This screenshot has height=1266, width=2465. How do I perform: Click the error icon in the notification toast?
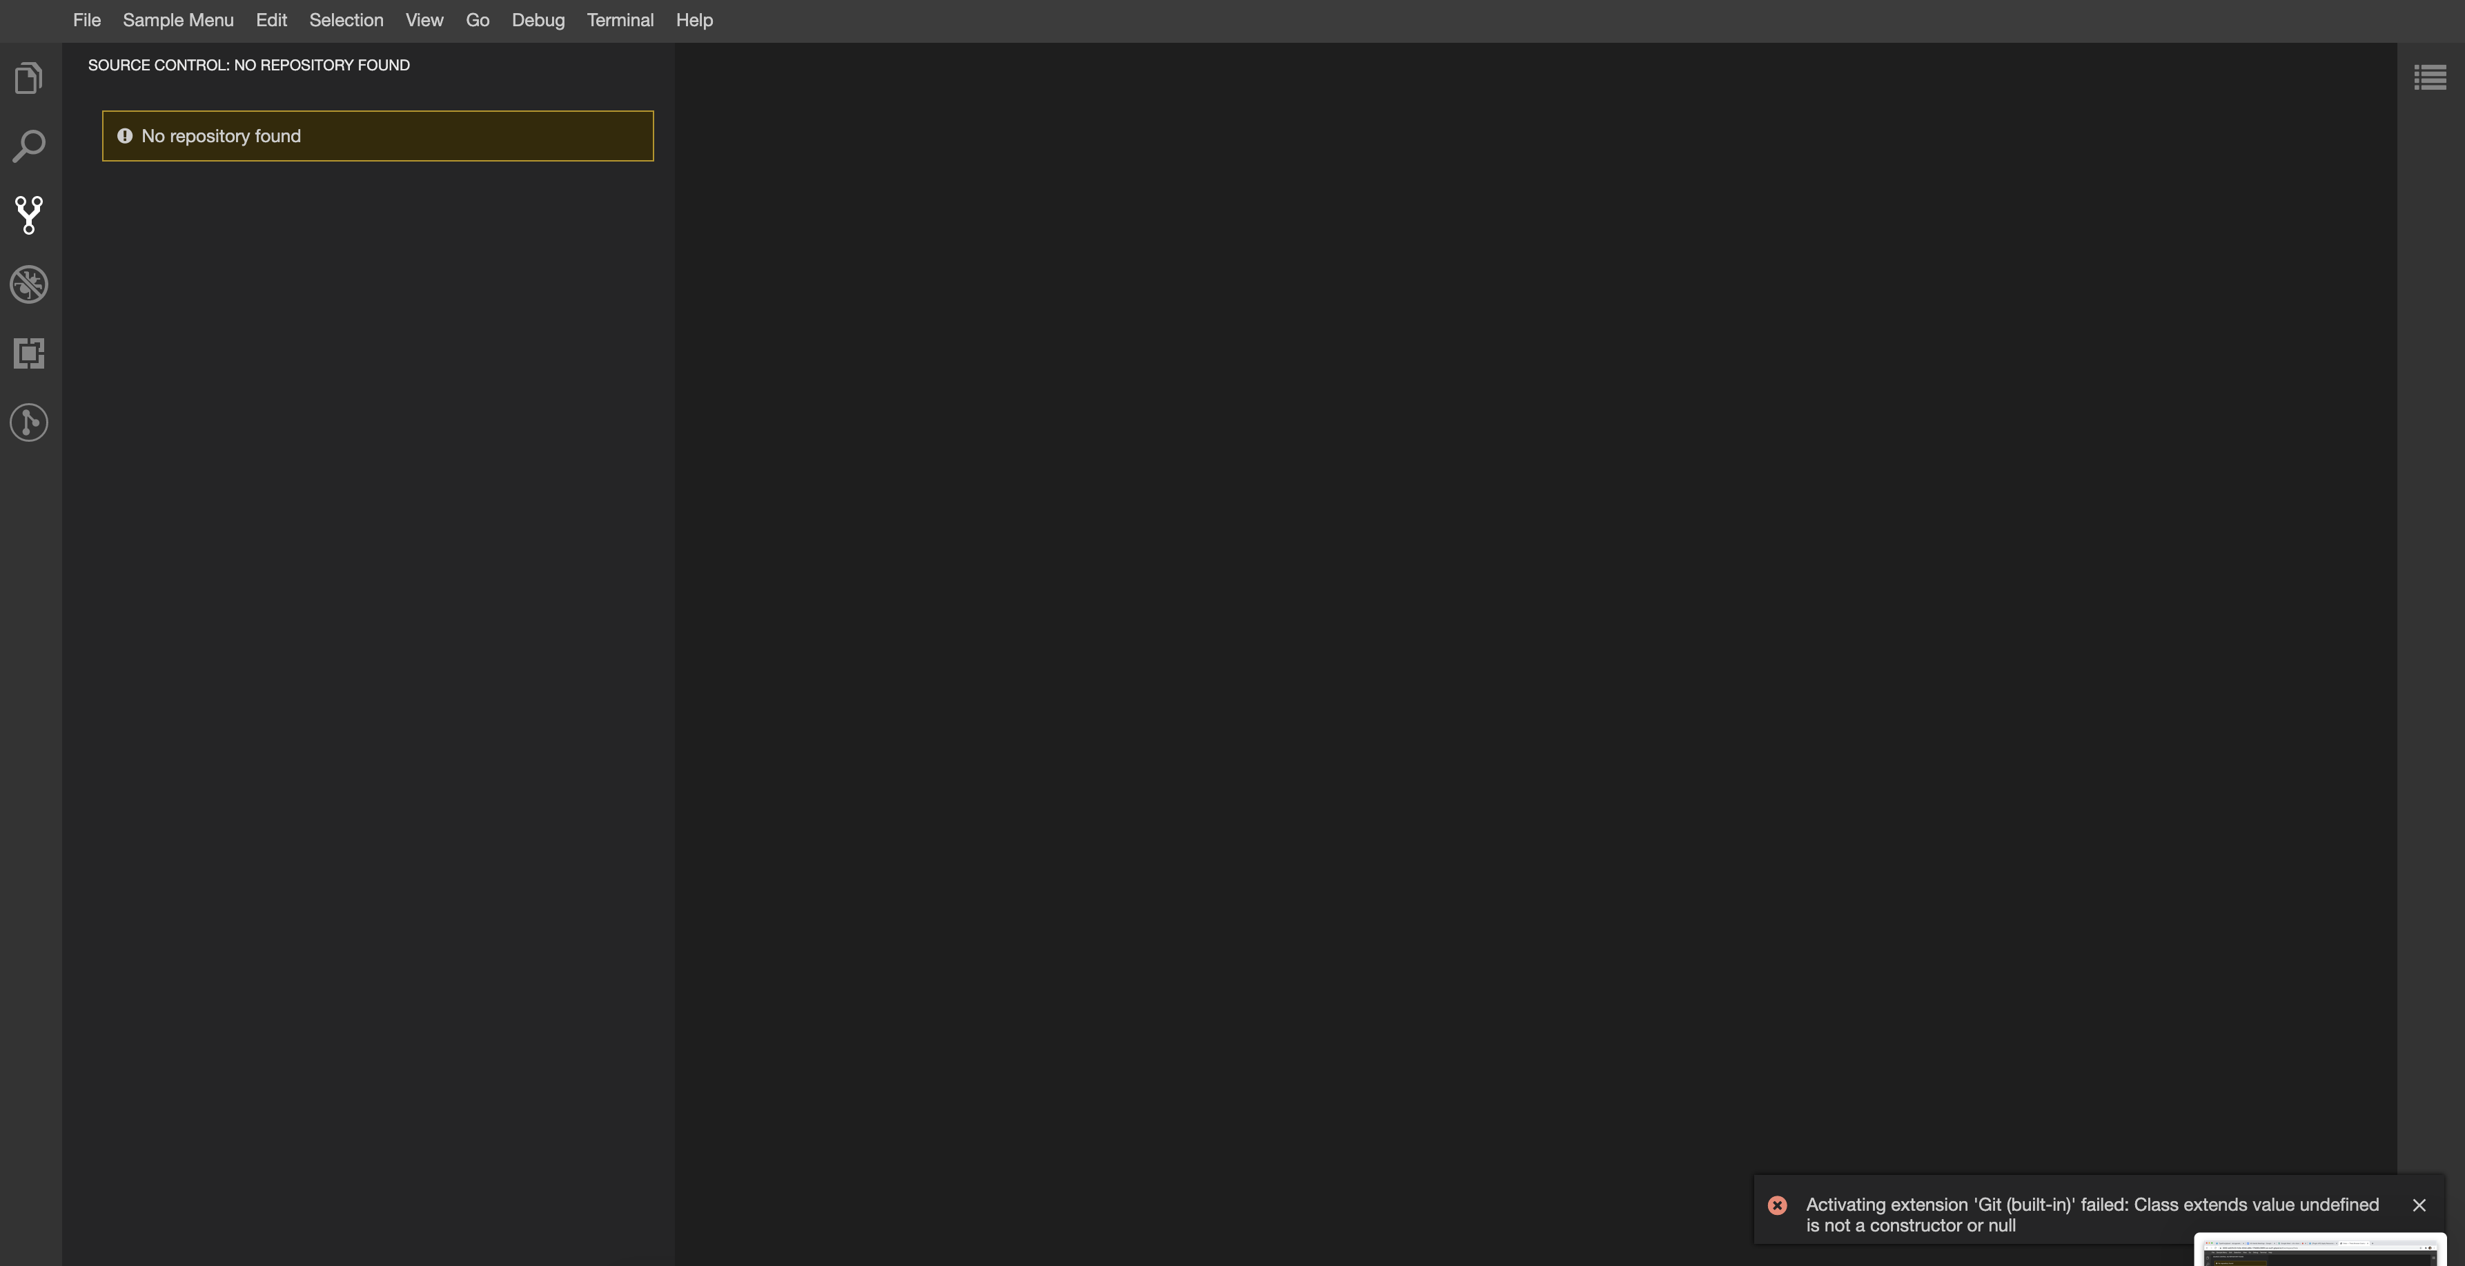tap(1777, 1205)
